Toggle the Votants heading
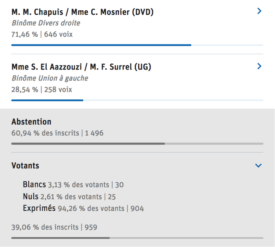Screen dimensions: 275x247 pos(25,166)
